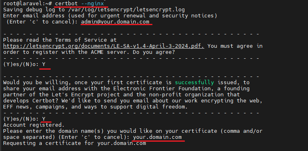Click the 'Account registered.' message
308x151 pixels.
click(34, 125)
